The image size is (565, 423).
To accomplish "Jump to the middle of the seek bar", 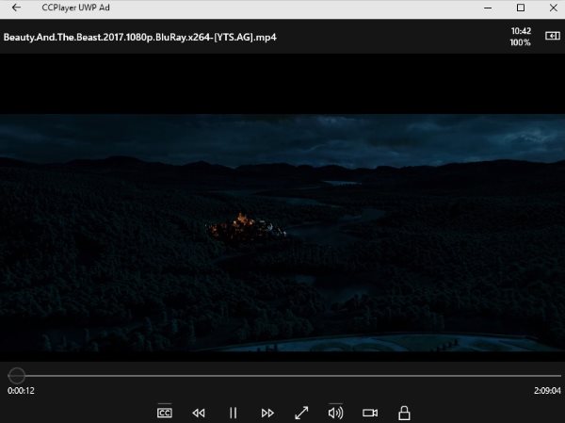I will (284, 376).
